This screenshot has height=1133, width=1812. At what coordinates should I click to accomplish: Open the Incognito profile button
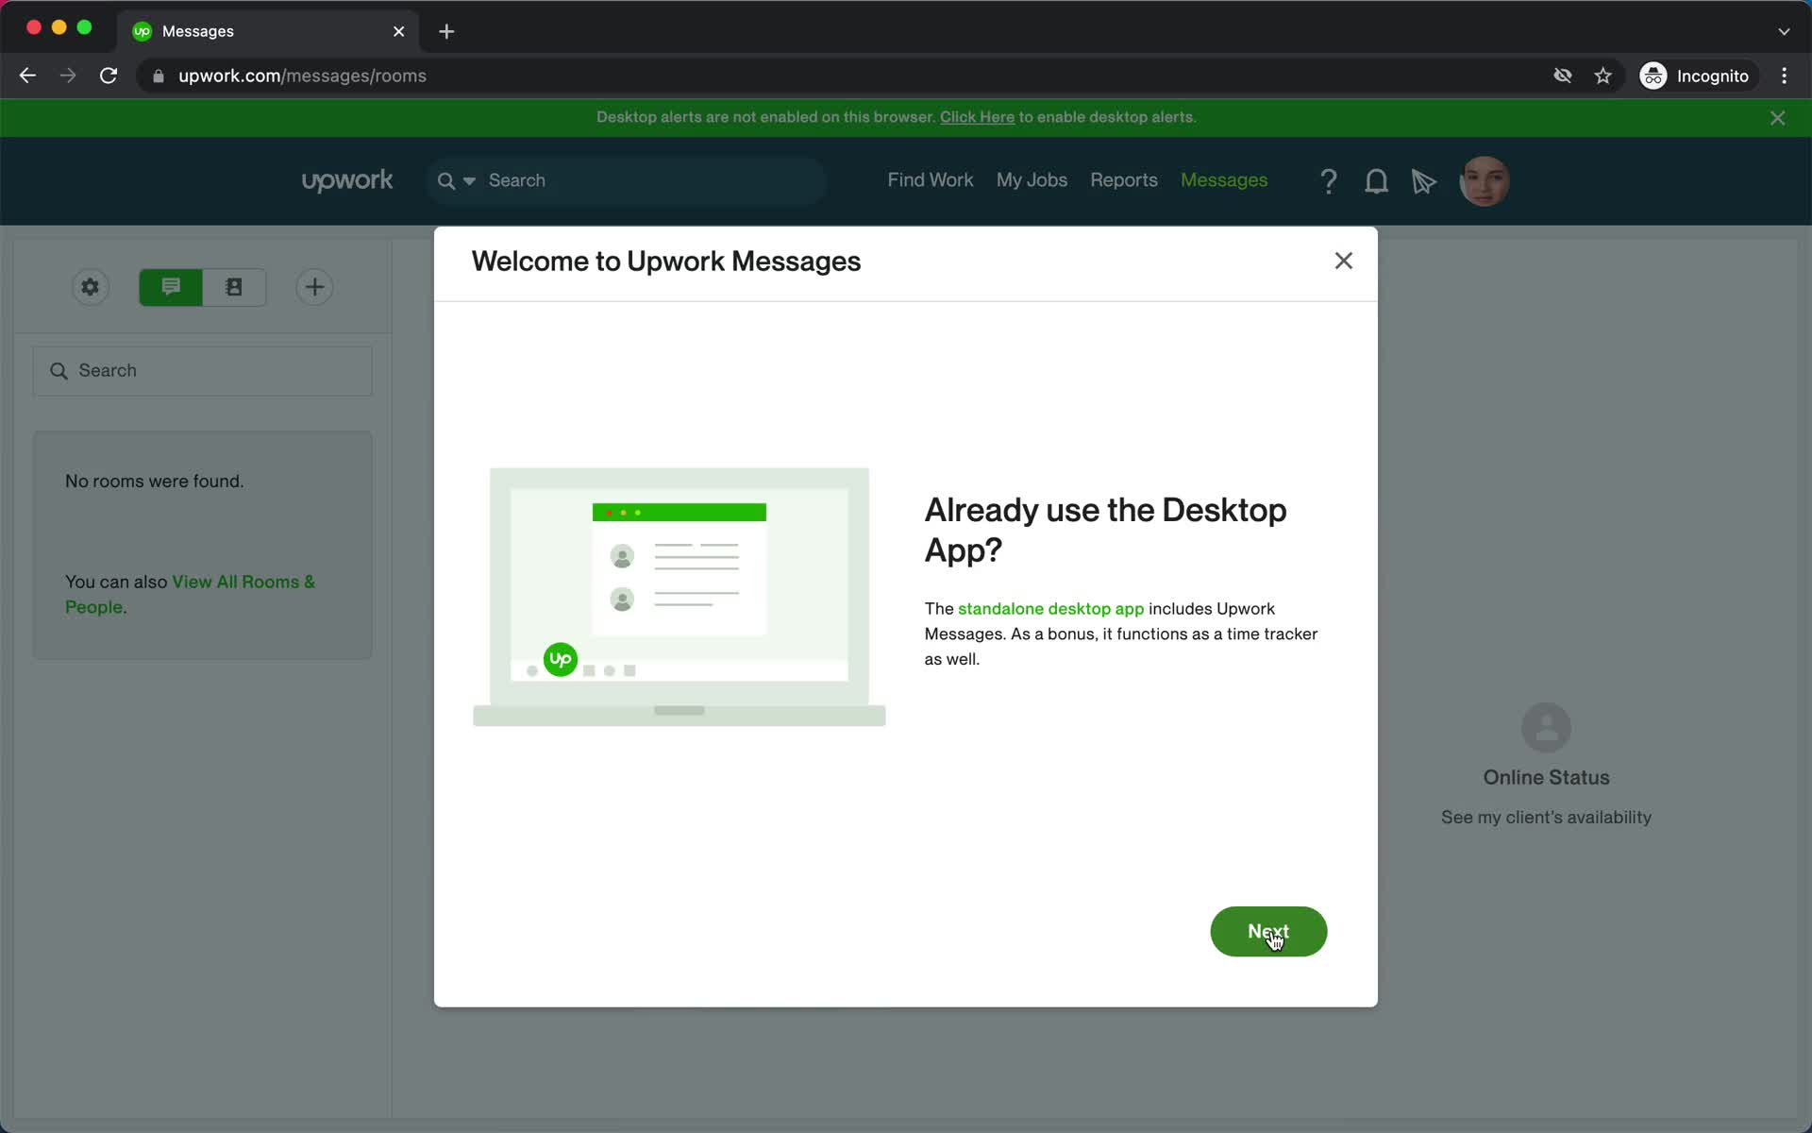pyautogui.click(x=1697, y=76)
